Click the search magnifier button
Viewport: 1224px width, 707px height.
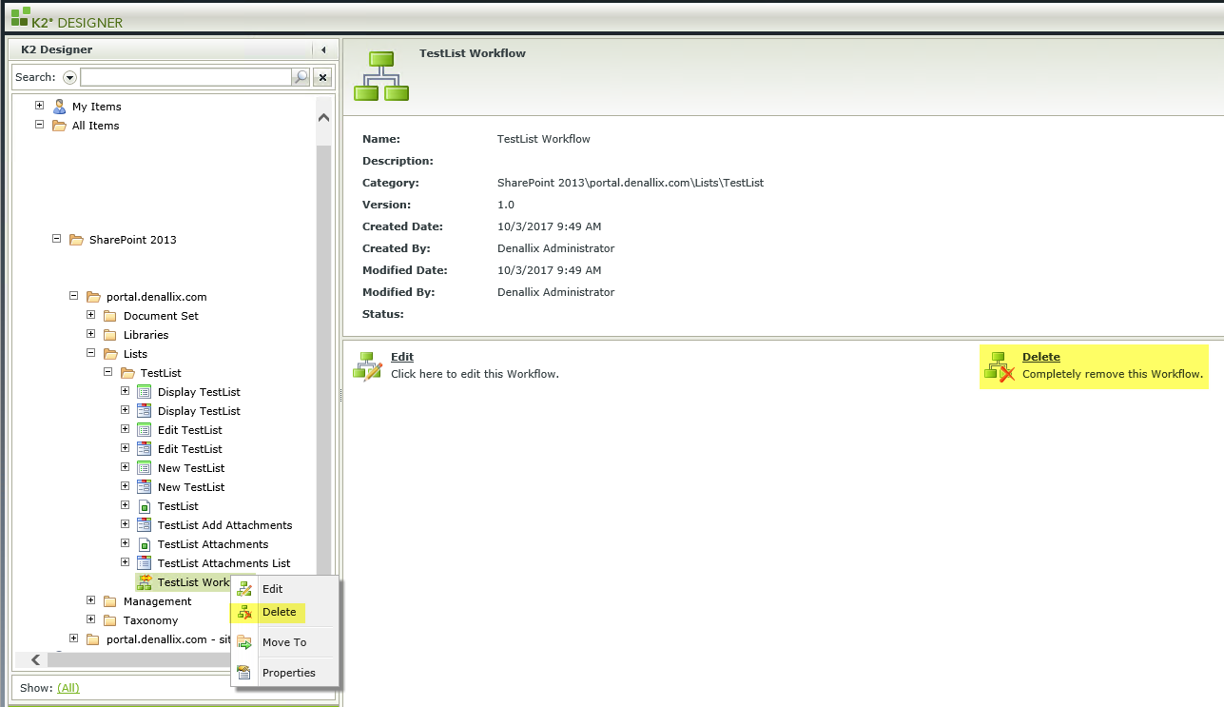click(301, 77)
